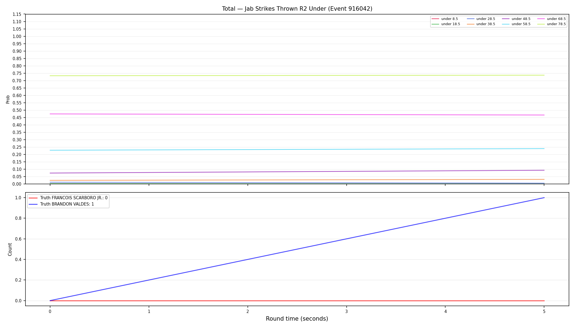Screen dimensions: 575x328
Task: Click the 0.25 tick on Prob axis
Action: click(x=17, y=147)
